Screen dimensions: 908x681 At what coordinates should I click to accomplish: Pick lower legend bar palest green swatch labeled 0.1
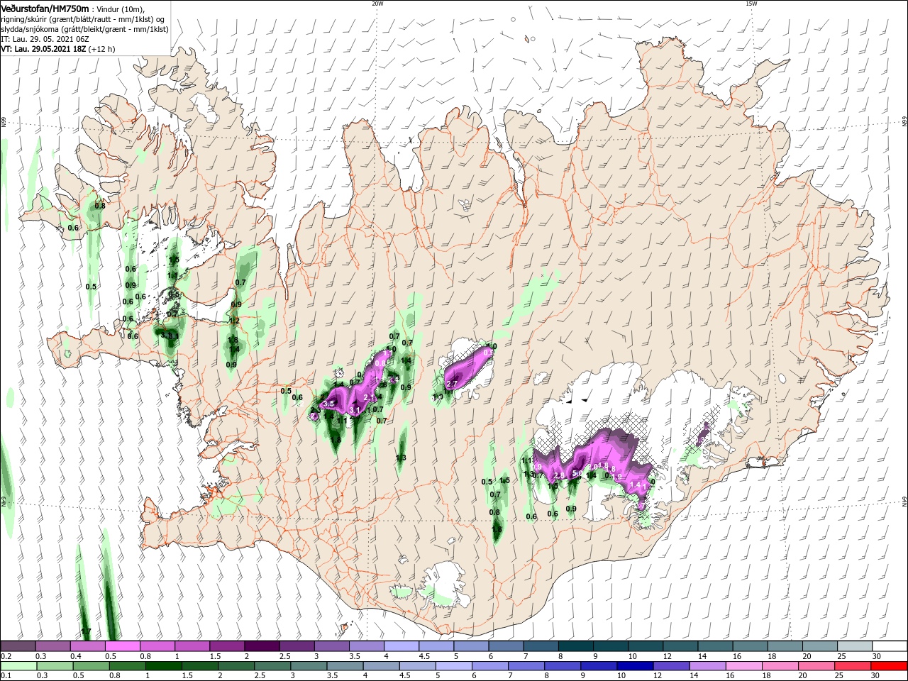[x=18, y=666]
